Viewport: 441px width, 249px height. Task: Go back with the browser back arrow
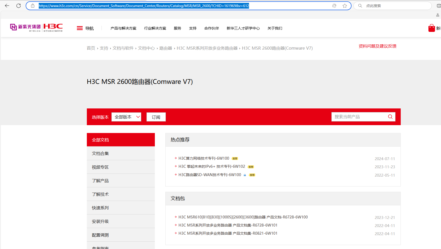pyautogui.click(x=7, y=6)
